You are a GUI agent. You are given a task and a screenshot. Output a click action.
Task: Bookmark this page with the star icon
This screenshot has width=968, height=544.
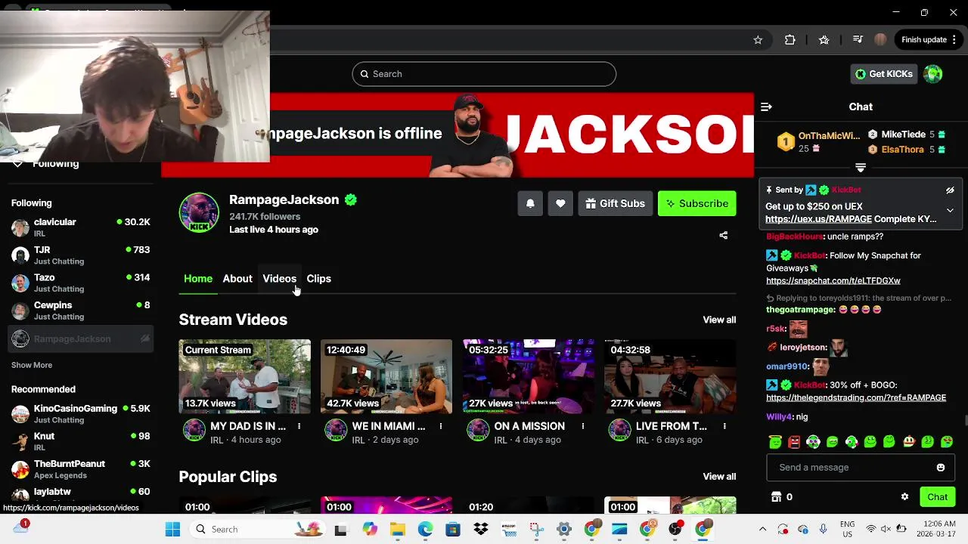tap(758, 40)
